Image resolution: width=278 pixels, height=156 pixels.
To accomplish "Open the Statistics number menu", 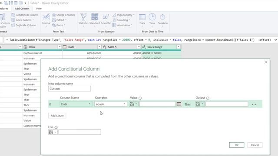I will coord(83,20).
